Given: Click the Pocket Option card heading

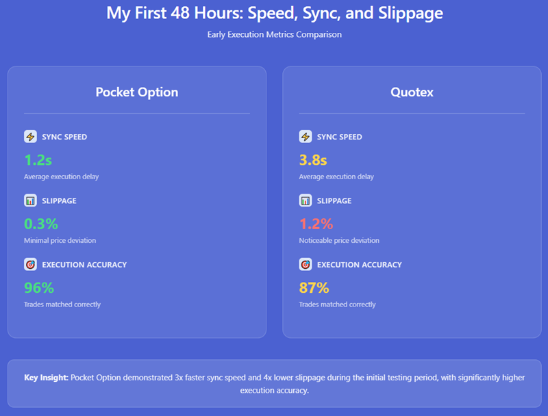Looking at the screenshot, I should pyautogui.click(x=136, y=92).
